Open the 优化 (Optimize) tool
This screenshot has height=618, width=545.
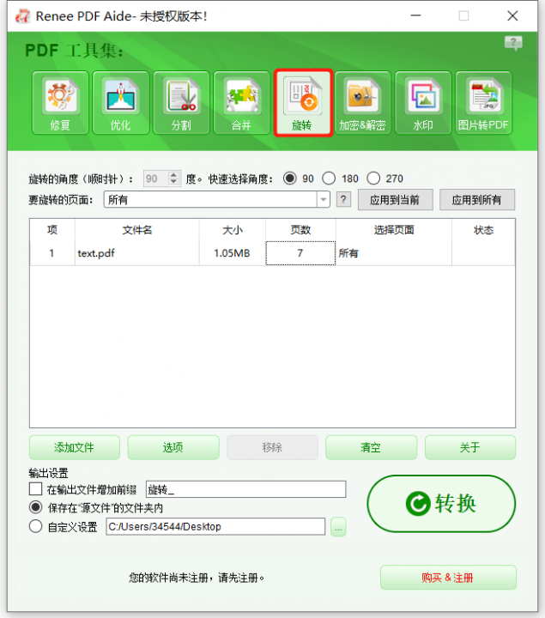120,103
